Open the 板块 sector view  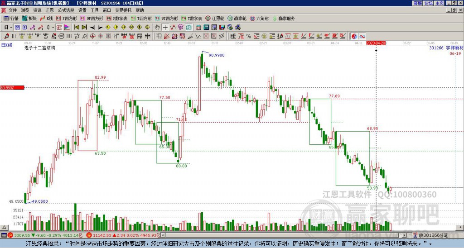pyautogui.click(x=29, y=18)
